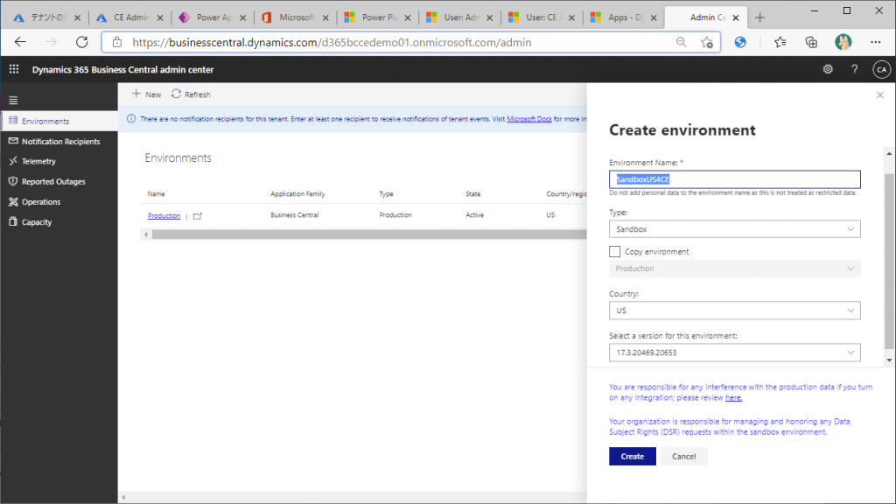Viewport: 896px width, 504px height.
Task: Open the settings gear in admin center
Action: [828, 69]
